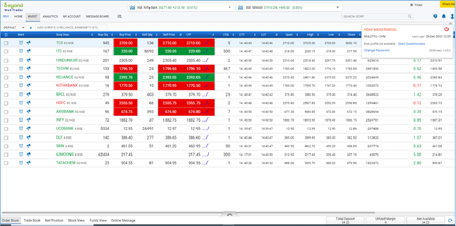Open the DEFAULT watchlist dropdown
Viewport: 456px width, 226px height.
[x=14, y=27]
